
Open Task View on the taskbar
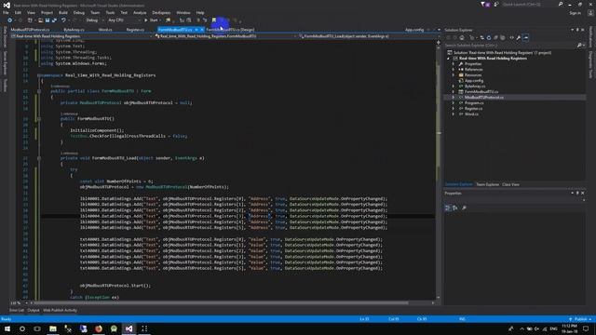[x=37, y=328]
